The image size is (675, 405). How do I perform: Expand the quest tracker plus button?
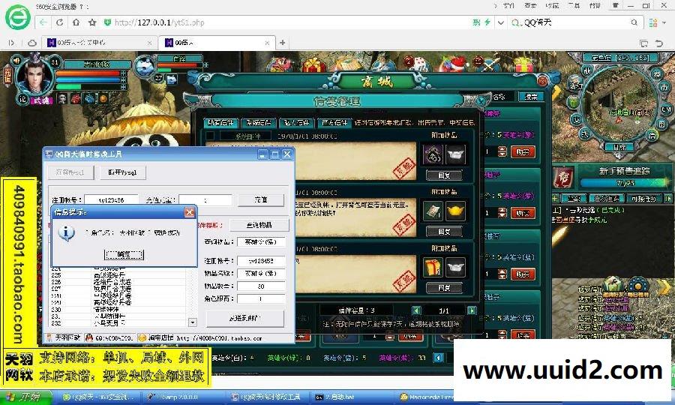click(x=555, y=199)
